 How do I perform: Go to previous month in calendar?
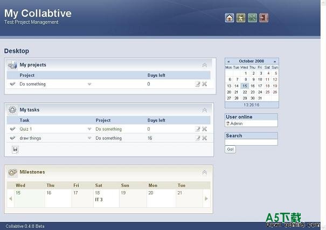coord(228,62)
